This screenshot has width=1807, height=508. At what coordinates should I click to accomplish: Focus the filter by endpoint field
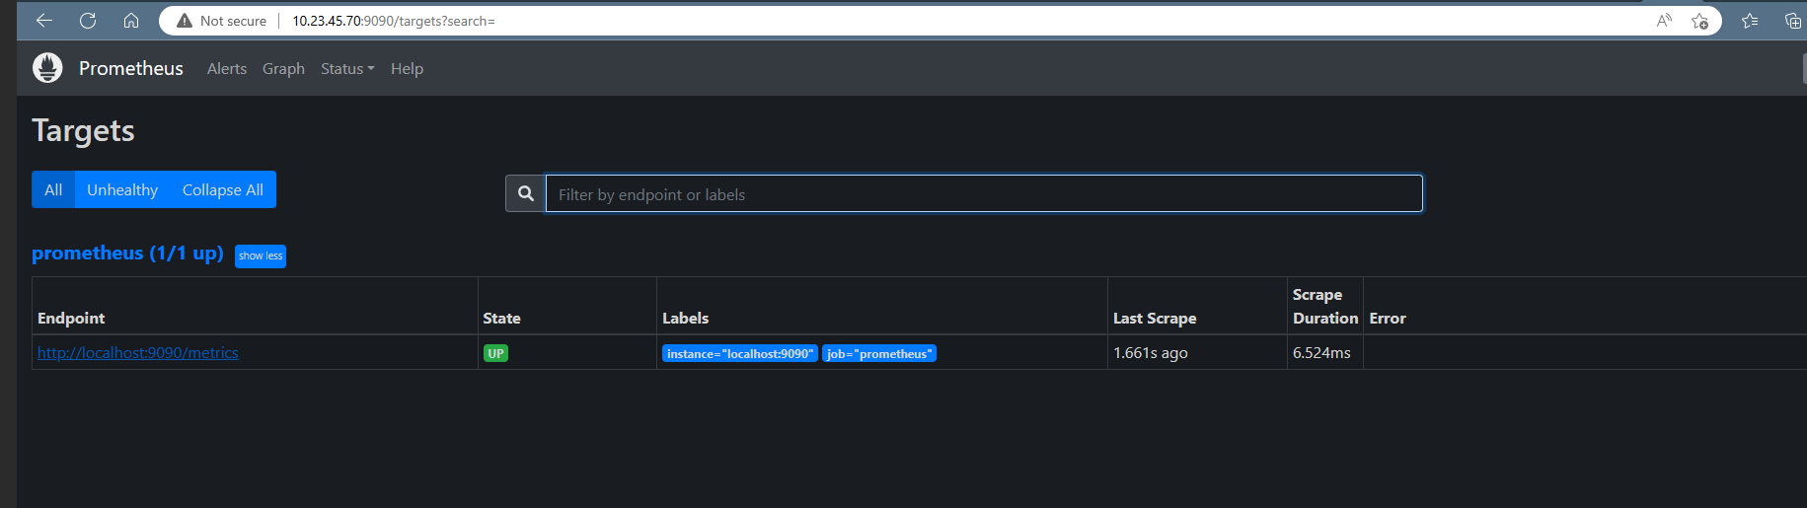(983, 194)
